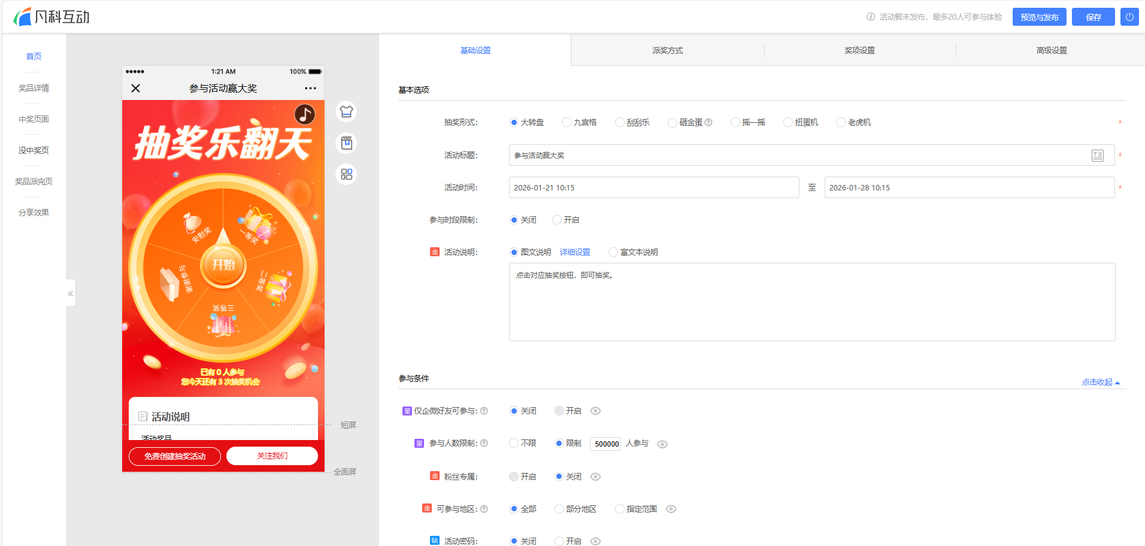The image size is (1145, 546).
Task: Click the start time field 2026-01-21 10:15
Action: pos(653,187)
